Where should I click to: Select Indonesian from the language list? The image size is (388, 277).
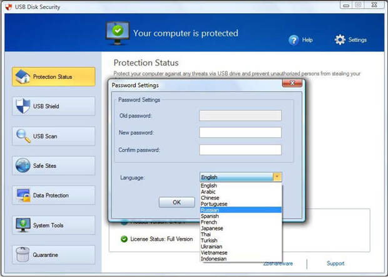coord(241,259)
